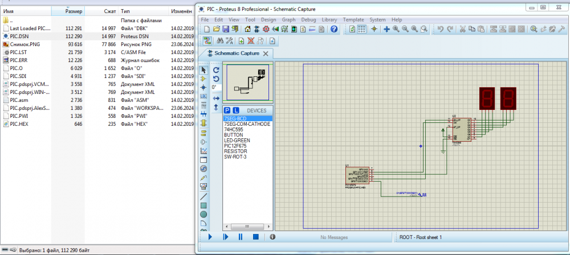
Task: Zoom to an area with the dashed-box magnifier
Action: (x=424, y=29)
